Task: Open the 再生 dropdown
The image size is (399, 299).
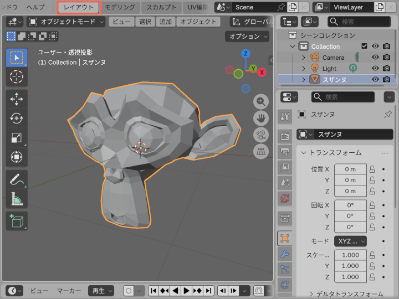Action: point(101,291)
